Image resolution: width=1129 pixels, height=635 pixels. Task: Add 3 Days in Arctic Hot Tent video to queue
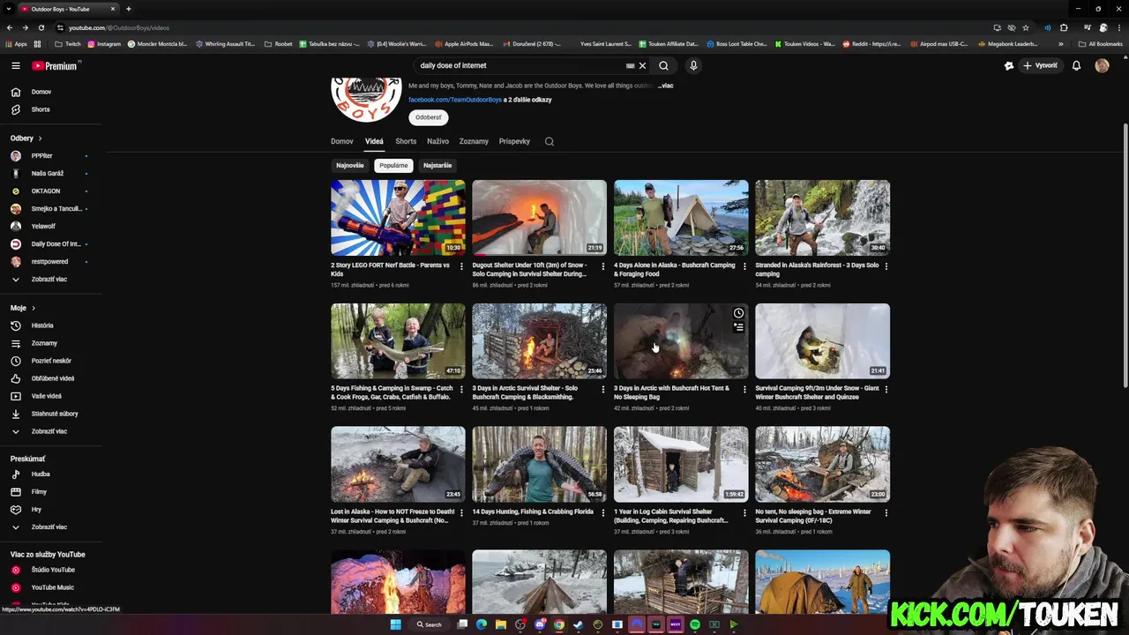pos(738,327)
